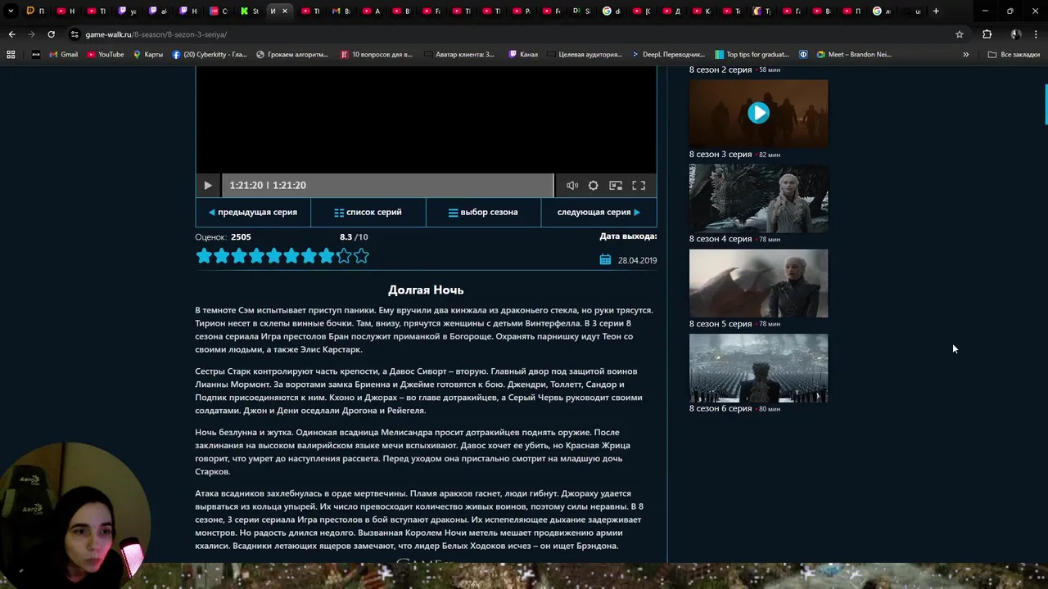Open the 8 сезон 3 серия link
The image size is (1048, 589).
720,155
